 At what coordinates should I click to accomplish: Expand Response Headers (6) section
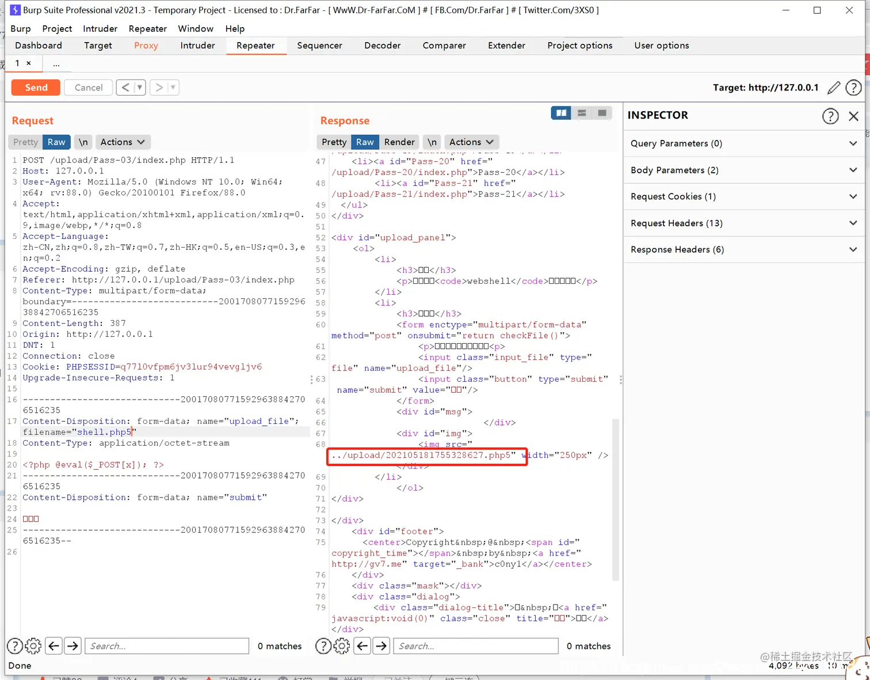coord(743,249)
